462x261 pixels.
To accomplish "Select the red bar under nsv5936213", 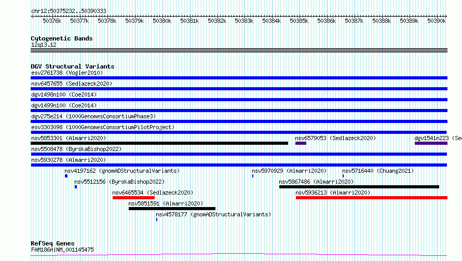I will [372, 198].
